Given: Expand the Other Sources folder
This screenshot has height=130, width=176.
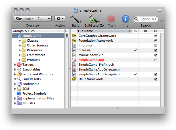Looking at the screenshot, I should click(20, 45).
